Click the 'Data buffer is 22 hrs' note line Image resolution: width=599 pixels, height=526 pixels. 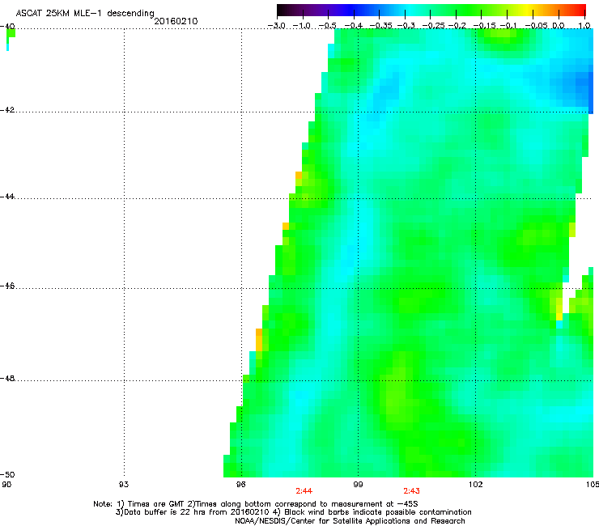point(293,512)
